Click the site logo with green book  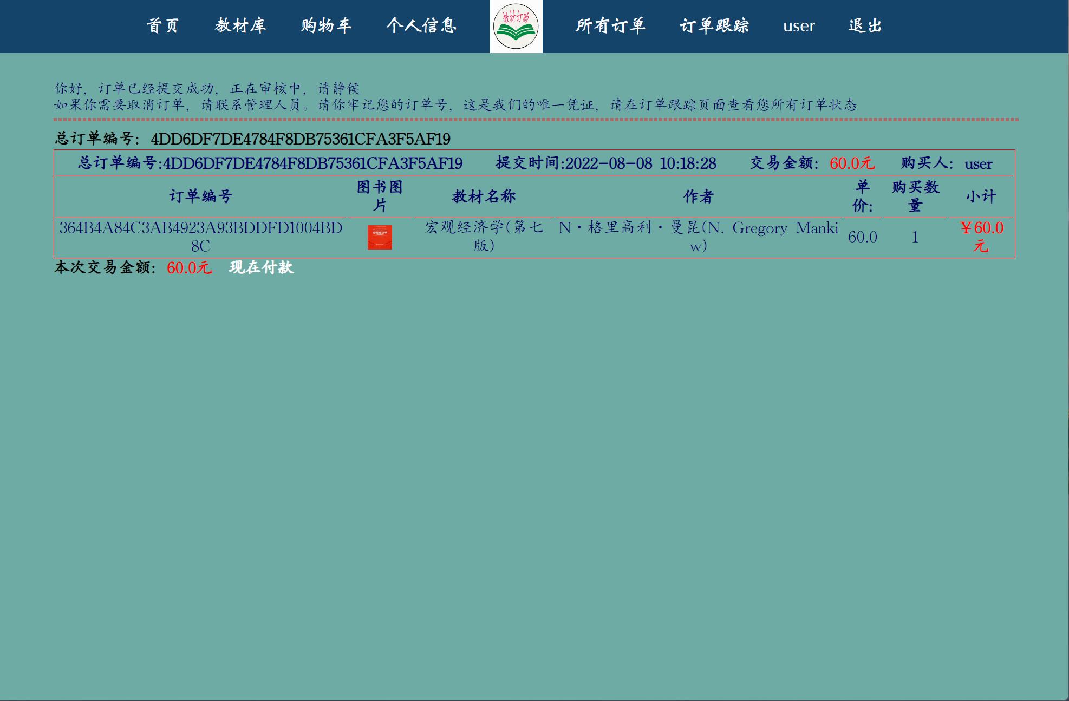click(x=516, y=27)
